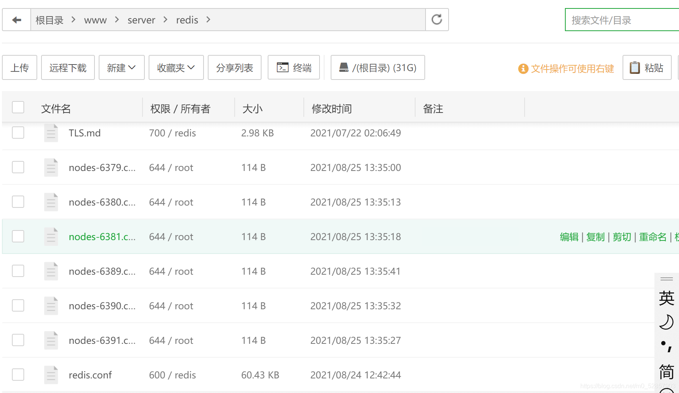Click the moon half-width icon in IME bar
This screenshot has height=393, width=679.
(667, 322)
